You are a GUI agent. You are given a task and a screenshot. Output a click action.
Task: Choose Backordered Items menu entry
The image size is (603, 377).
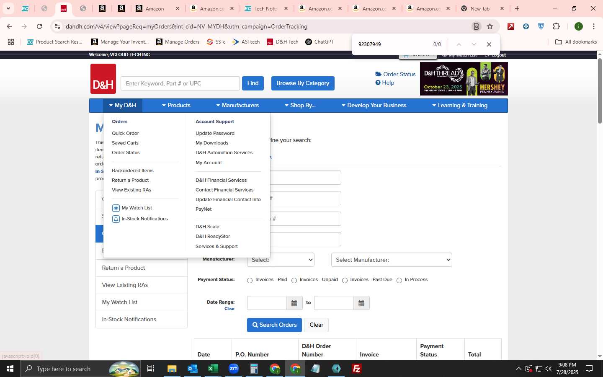(132, 170)
